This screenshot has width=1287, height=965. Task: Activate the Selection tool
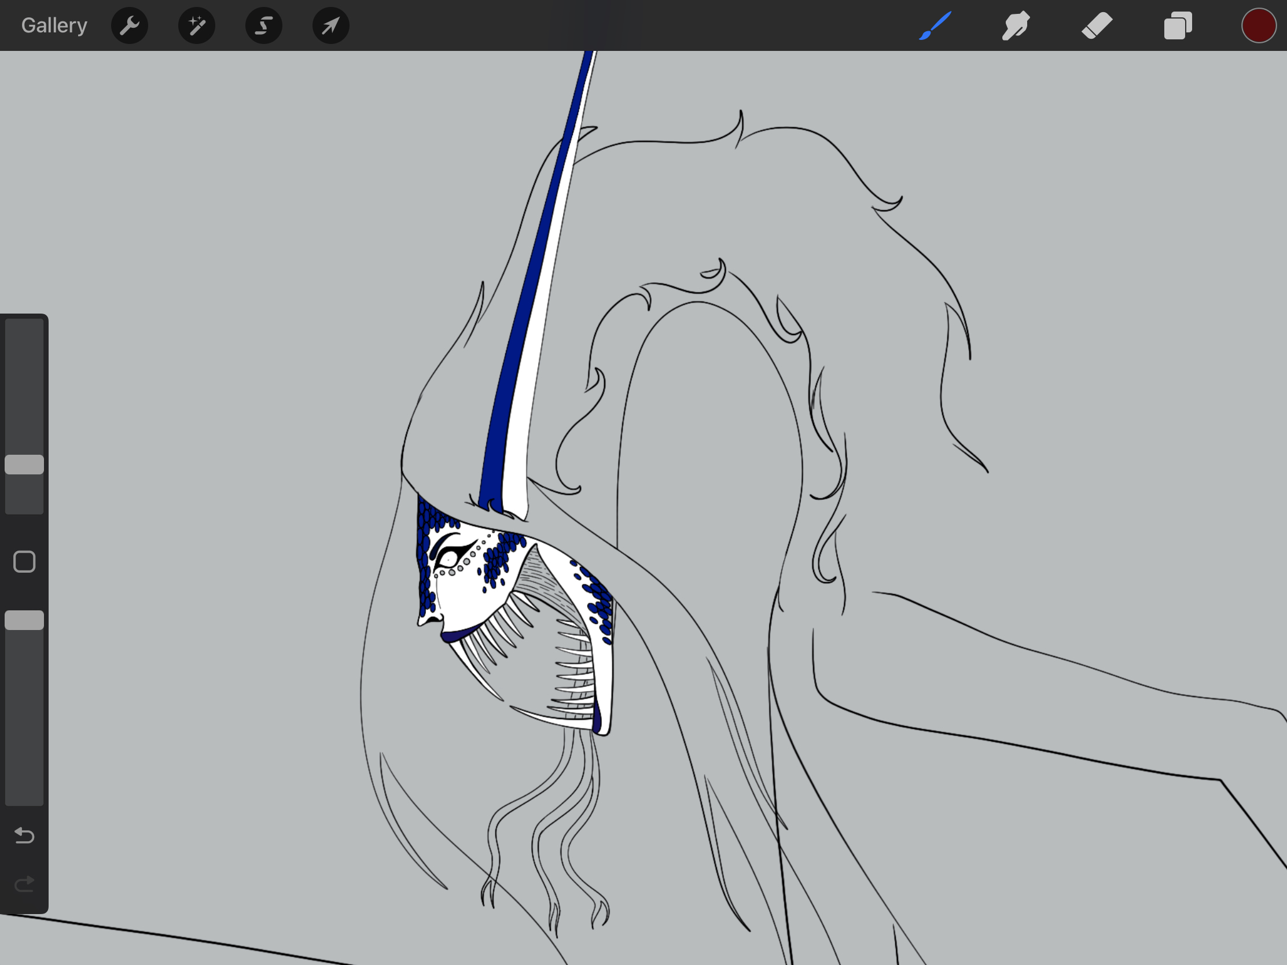263,25
